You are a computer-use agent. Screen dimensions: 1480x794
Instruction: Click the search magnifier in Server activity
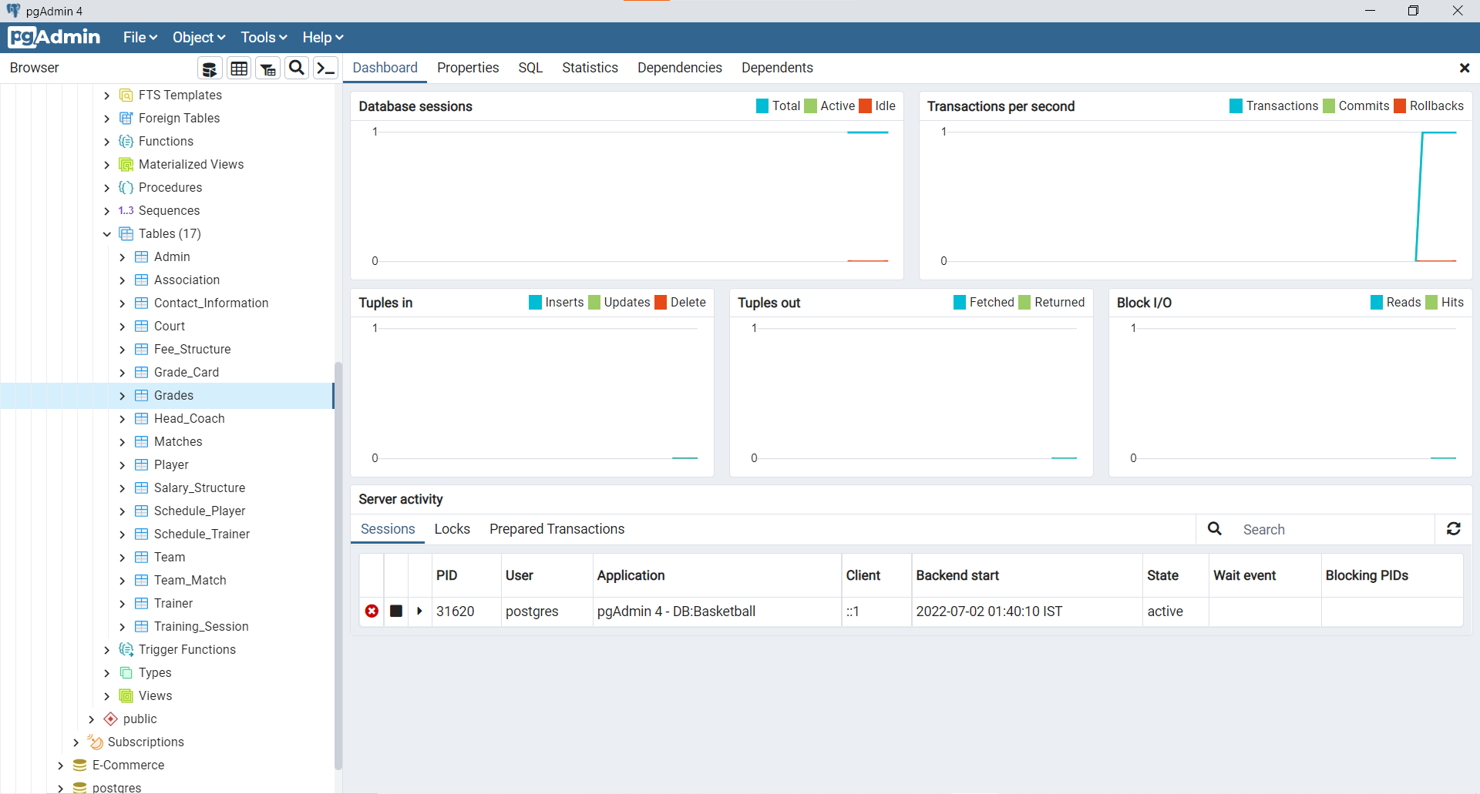tap(1214, 529)
